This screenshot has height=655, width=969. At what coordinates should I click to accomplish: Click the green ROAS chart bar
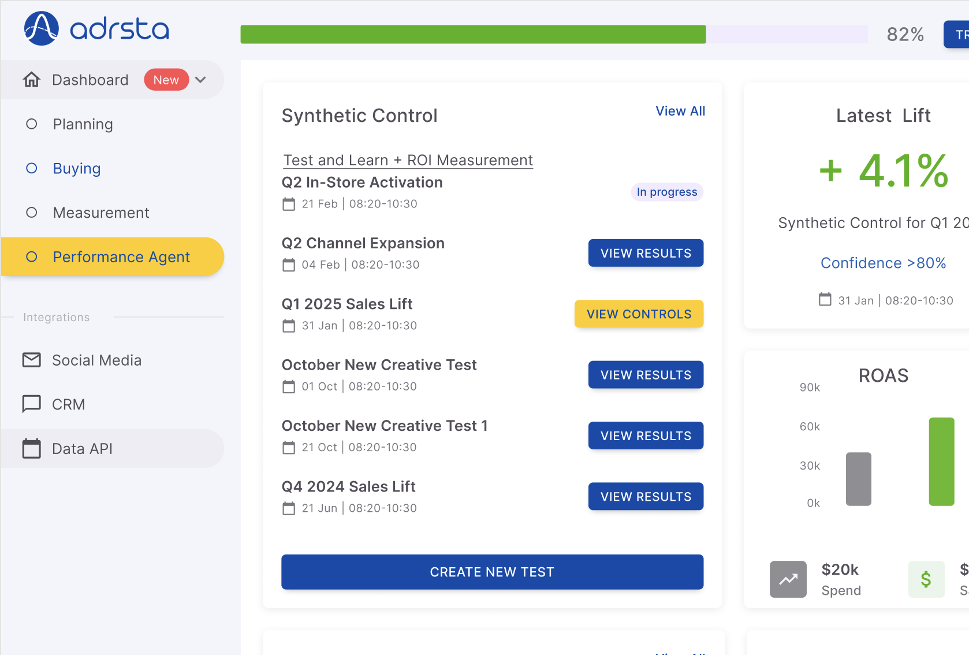pos(941,462)
